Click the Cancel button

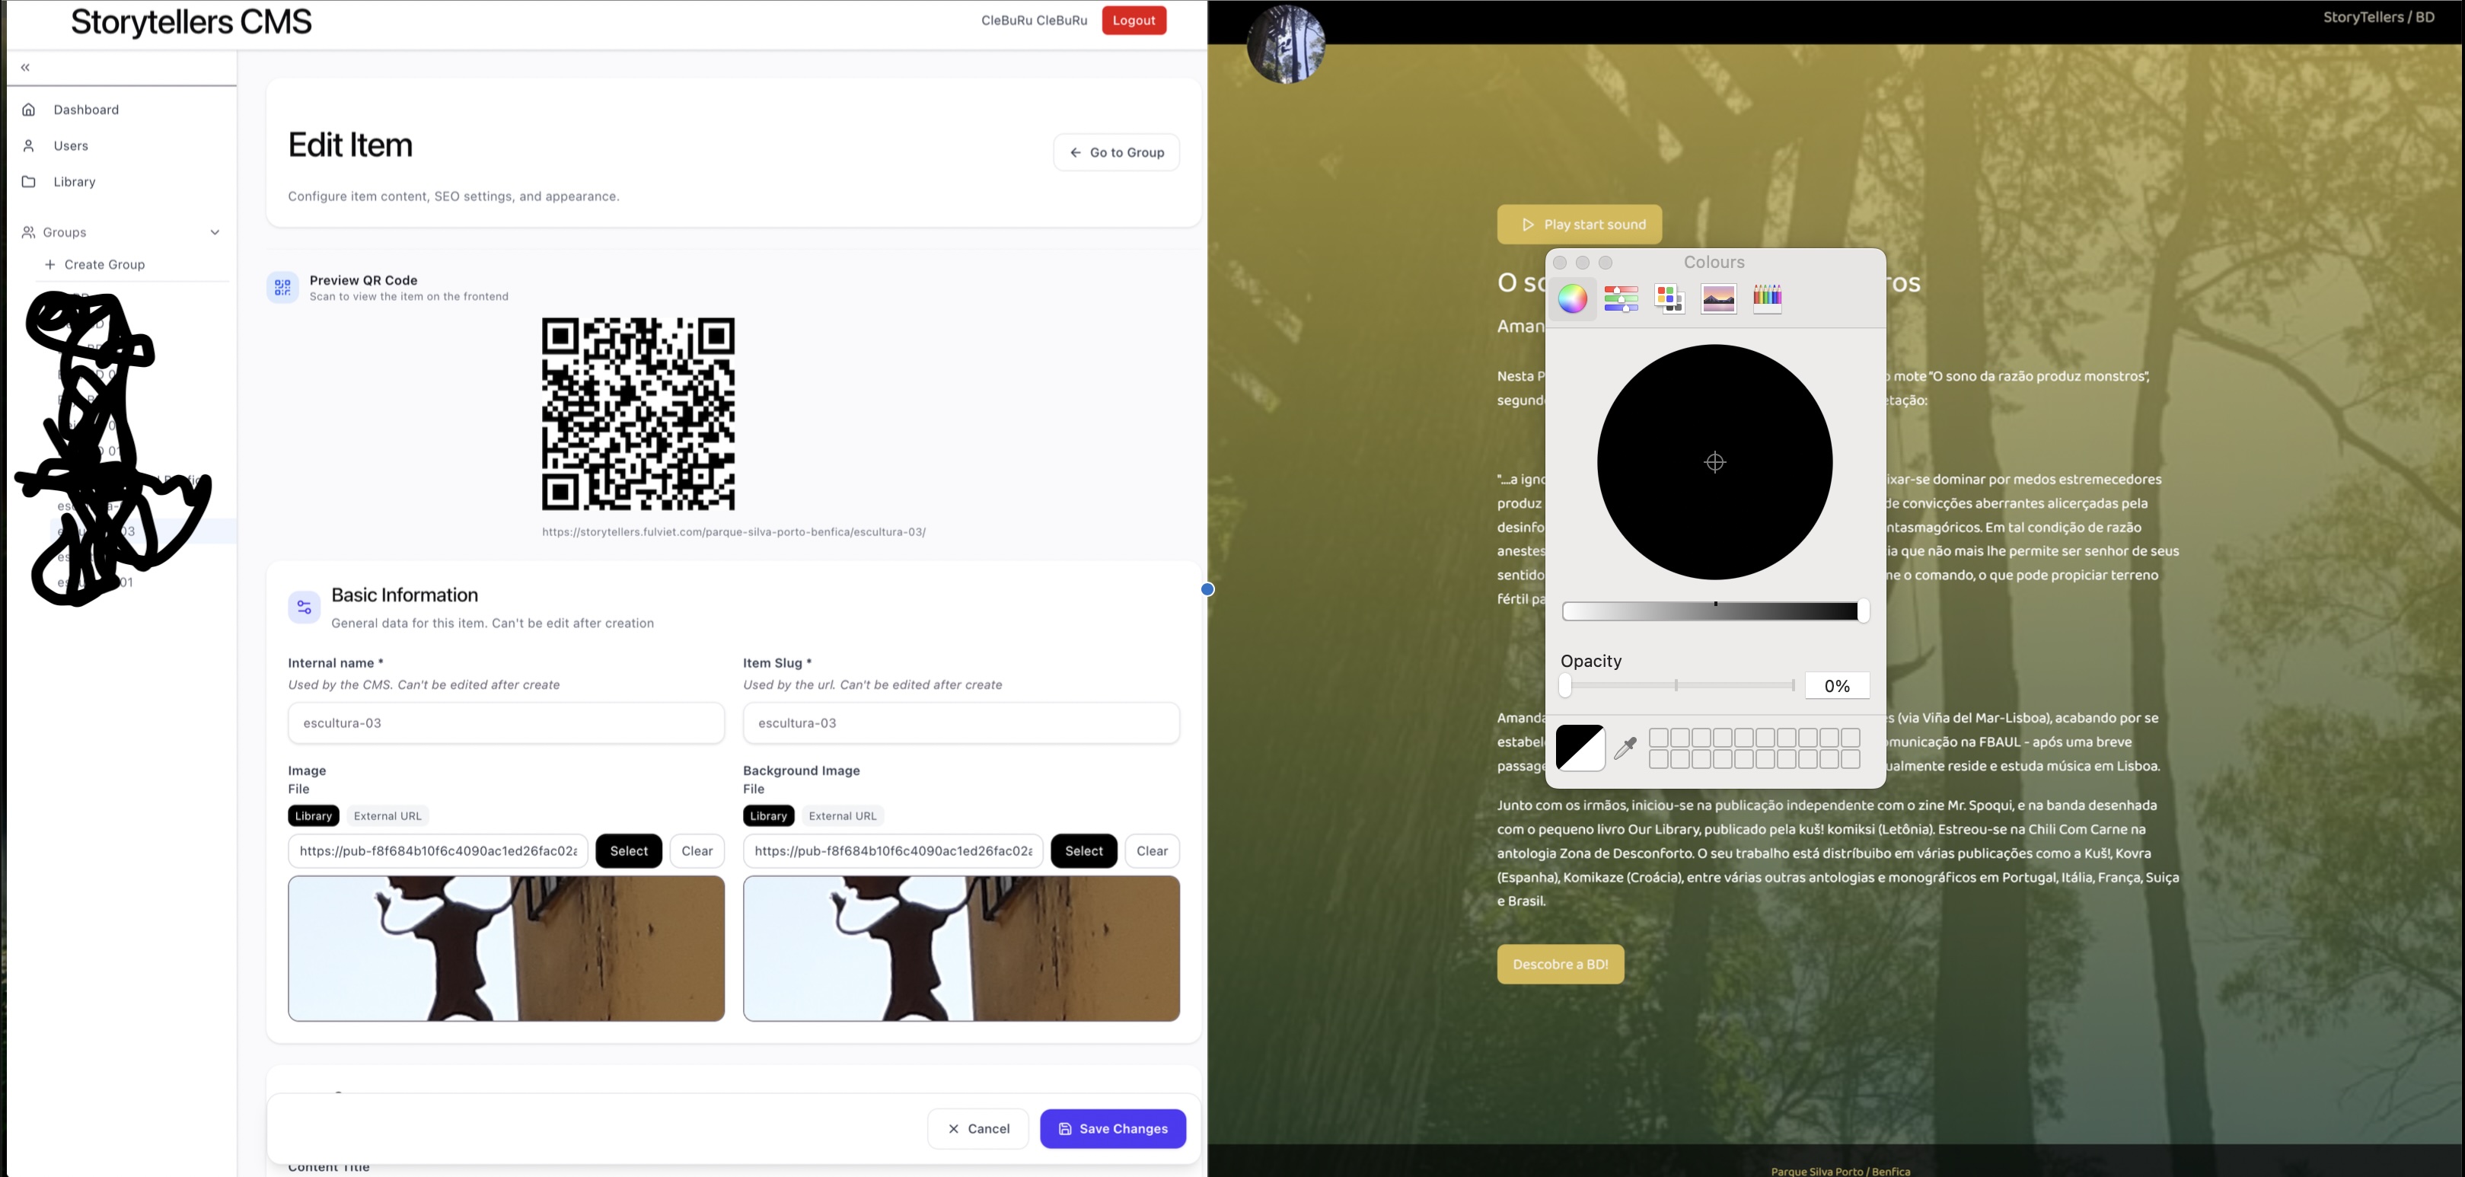click(x=978, y=1129)
